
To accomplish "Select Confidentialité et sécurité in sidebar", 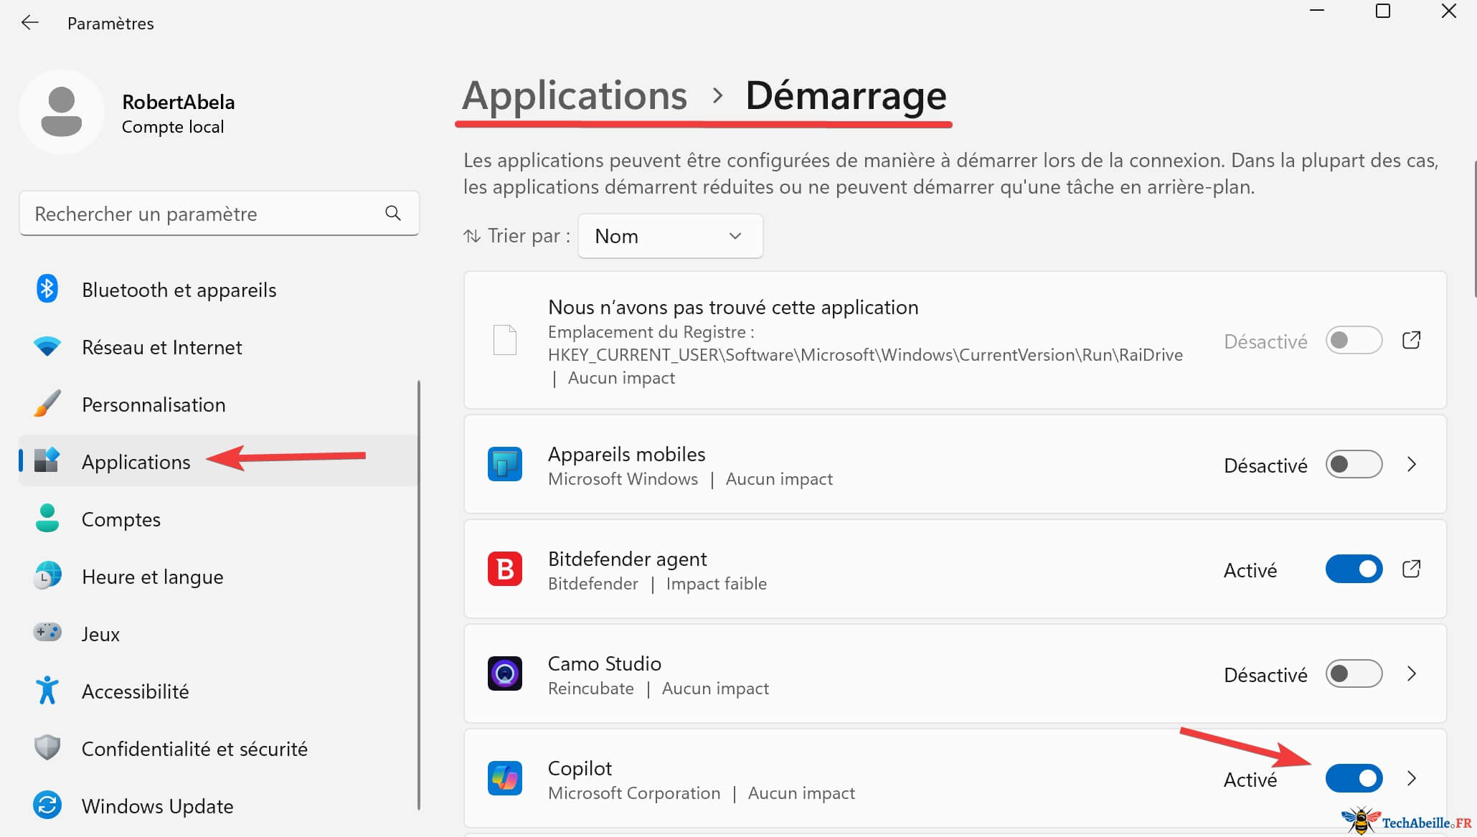I will 194,749.
